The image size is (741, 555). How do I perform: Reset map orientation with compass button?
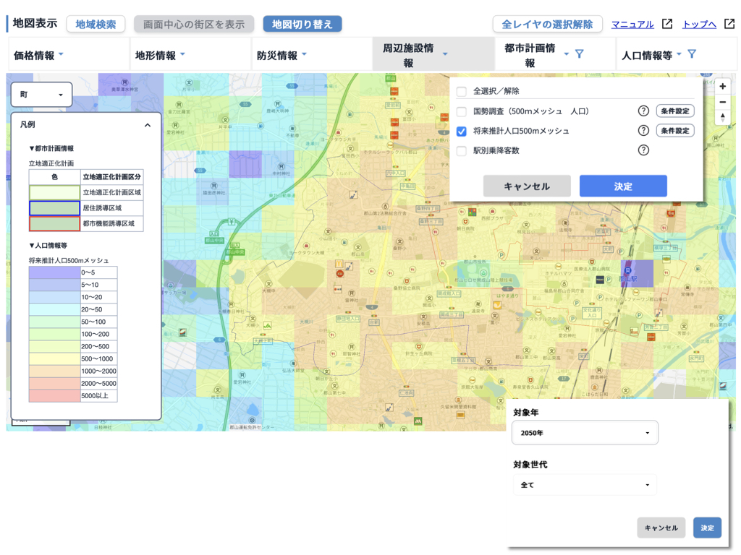pyautogui.click(x=722, y=118)
